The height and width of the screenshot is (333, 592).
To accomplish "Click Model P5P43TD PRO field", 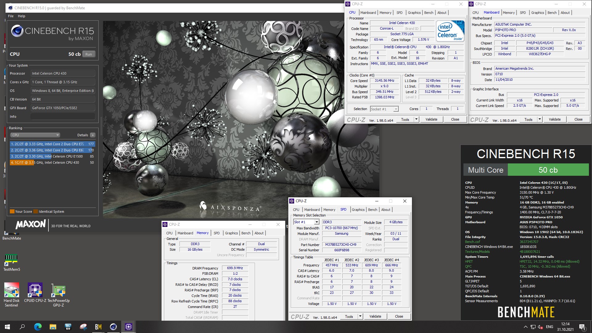I will [x=523, y=30].
